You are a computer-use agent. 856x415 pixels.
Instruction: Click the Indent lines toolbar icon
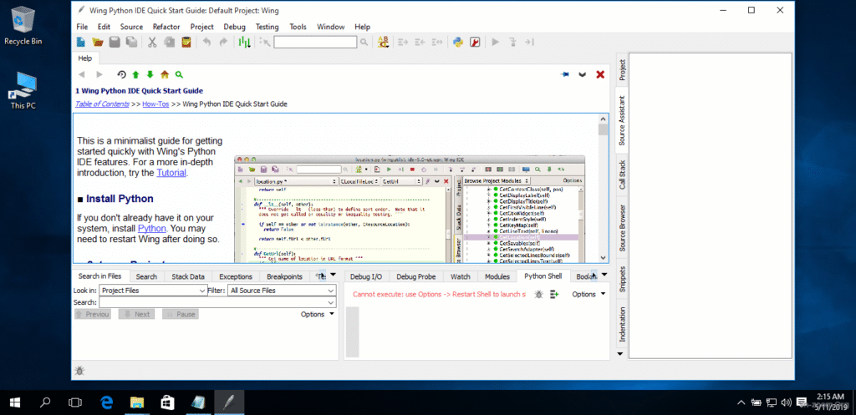(x=404, y=42)
